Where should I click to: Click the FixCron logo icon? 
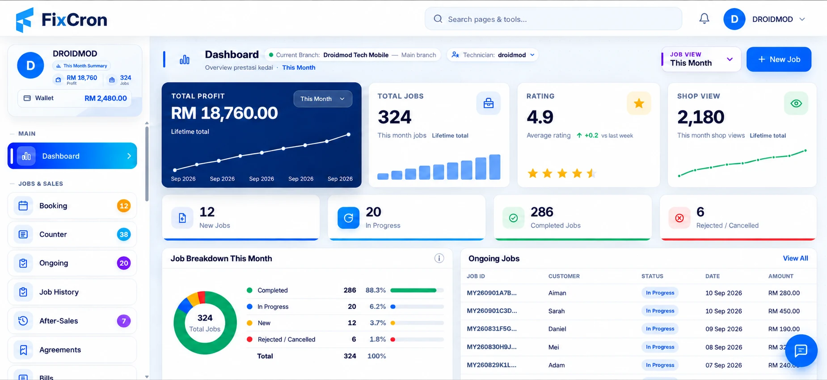tap(25, 20)
